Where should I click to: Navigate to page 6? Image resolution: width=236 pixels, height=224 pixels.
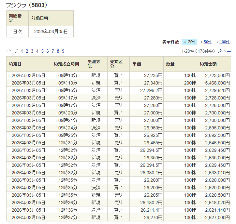[x=48, y=51]
